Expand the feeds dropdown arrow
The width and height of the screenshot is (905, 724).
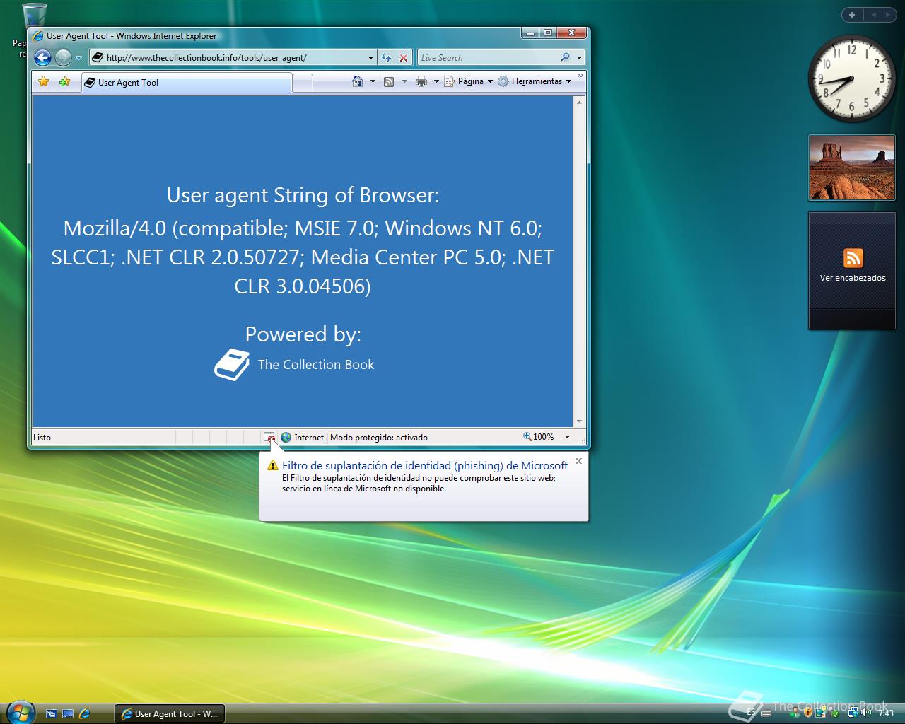point(404,81)
